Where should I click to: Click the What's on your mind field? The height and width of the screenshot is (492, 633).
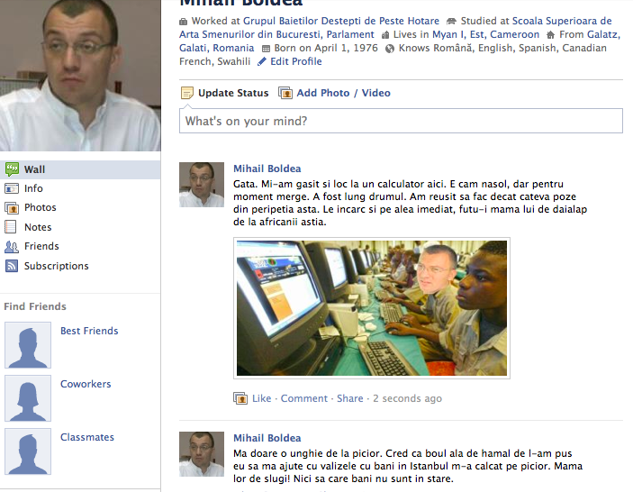pyautogui.click(x=401, y=121)
